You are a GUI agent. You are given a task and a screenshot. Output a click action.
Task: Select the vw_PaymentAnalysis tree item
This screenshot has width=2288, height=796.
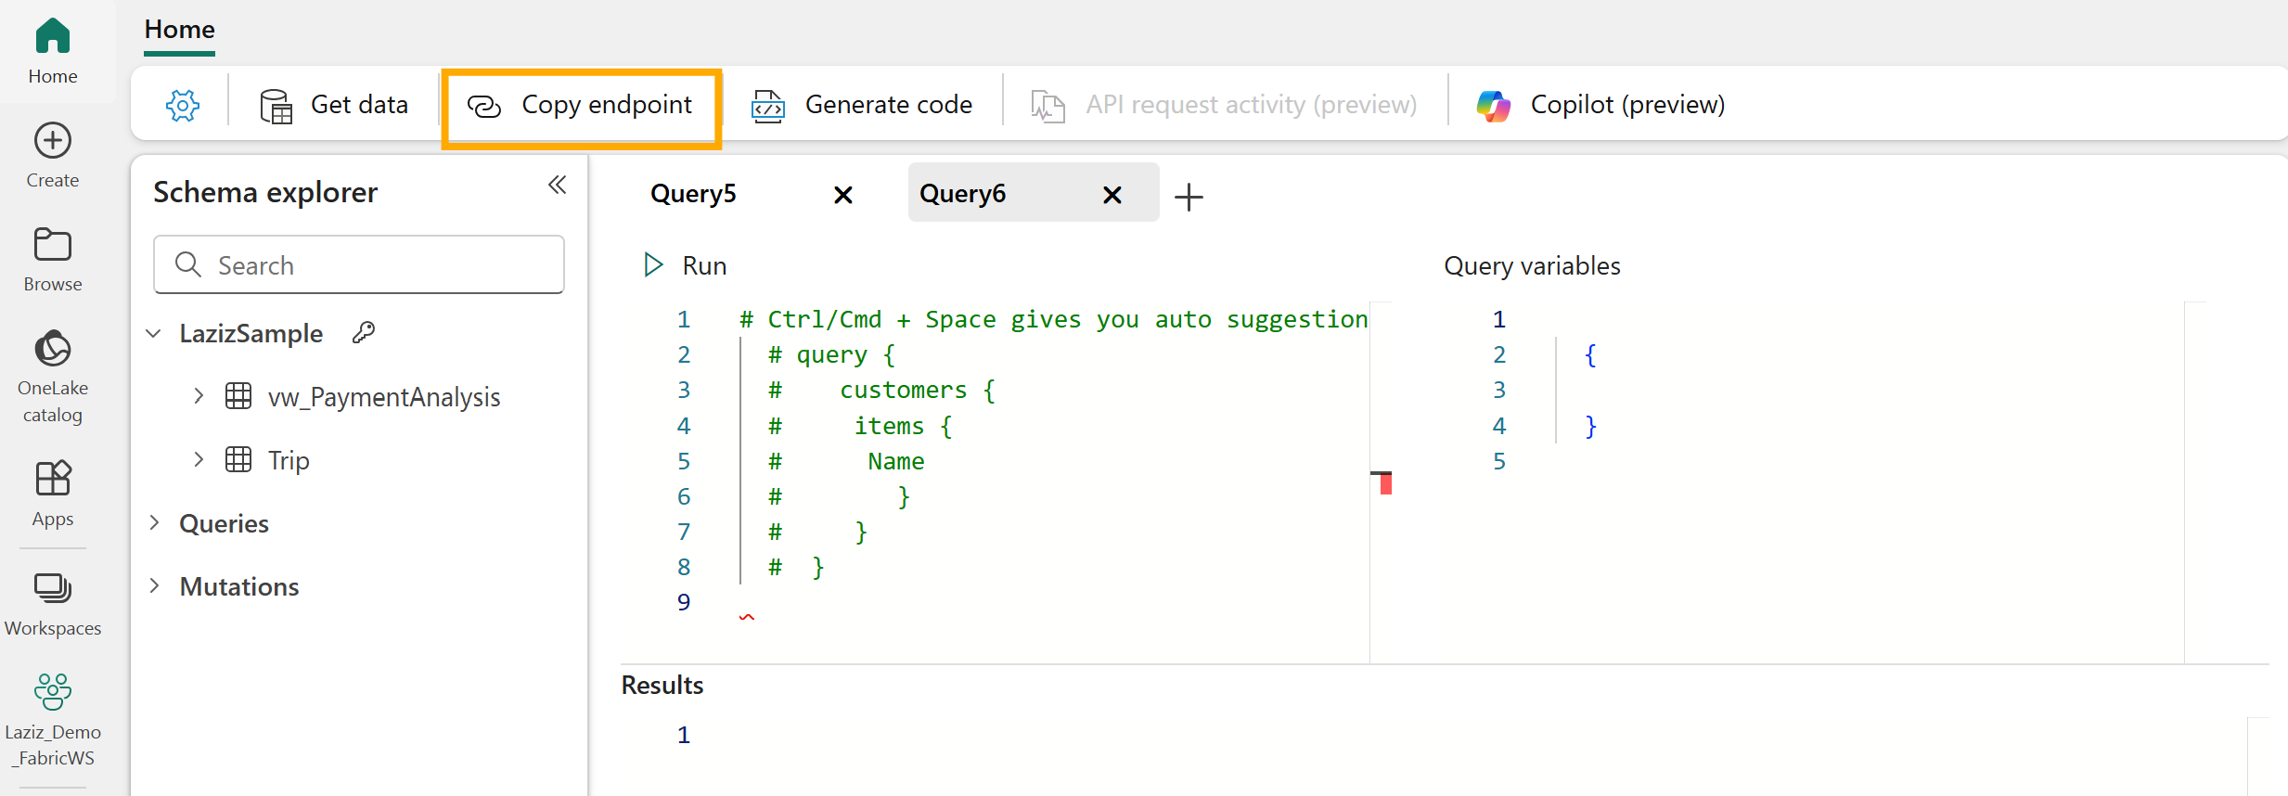[384, 397]
